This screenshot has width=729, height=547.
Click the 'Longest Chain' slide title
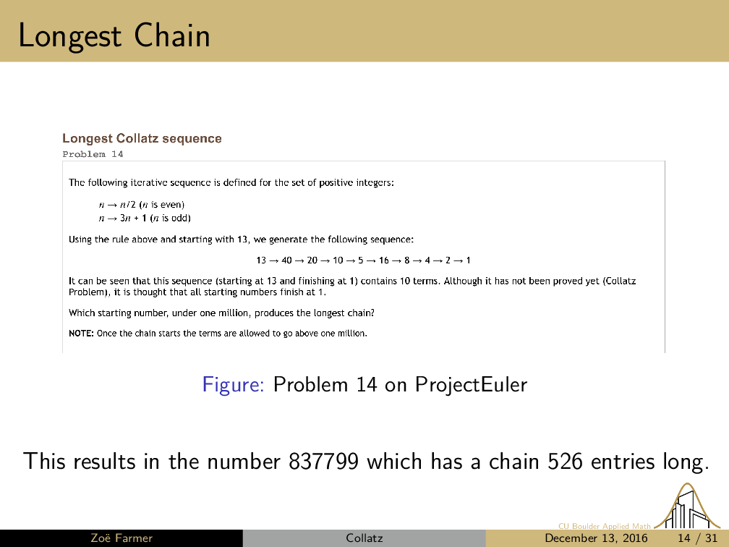114,35
